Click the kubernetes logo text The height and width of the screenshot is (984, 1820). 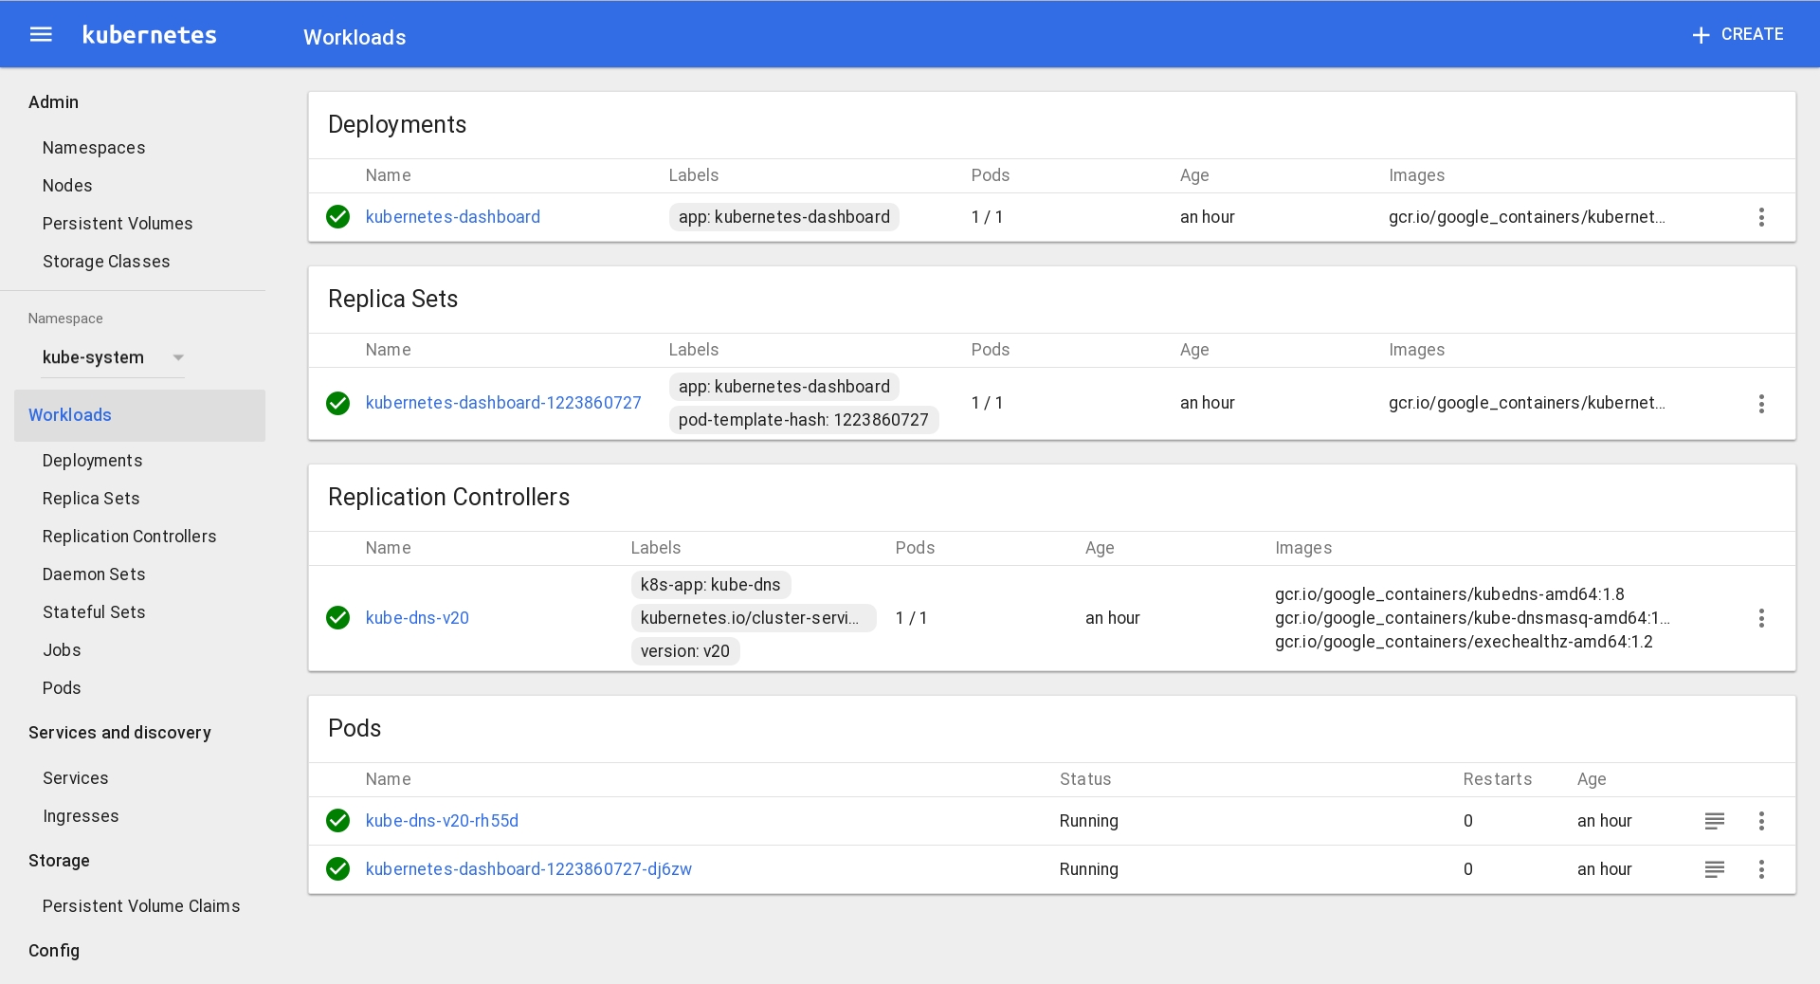click(x=150, y=35)
